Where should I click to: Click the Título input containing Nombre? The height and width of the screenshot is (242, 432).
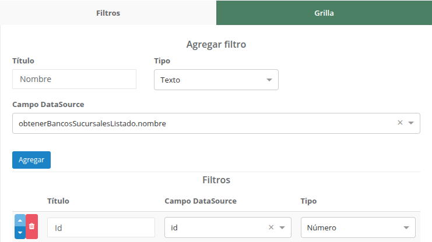tap(74, 79)
